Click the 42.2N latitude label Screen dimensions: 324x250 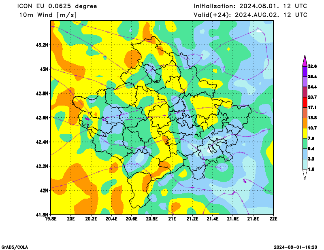point(42,166)
